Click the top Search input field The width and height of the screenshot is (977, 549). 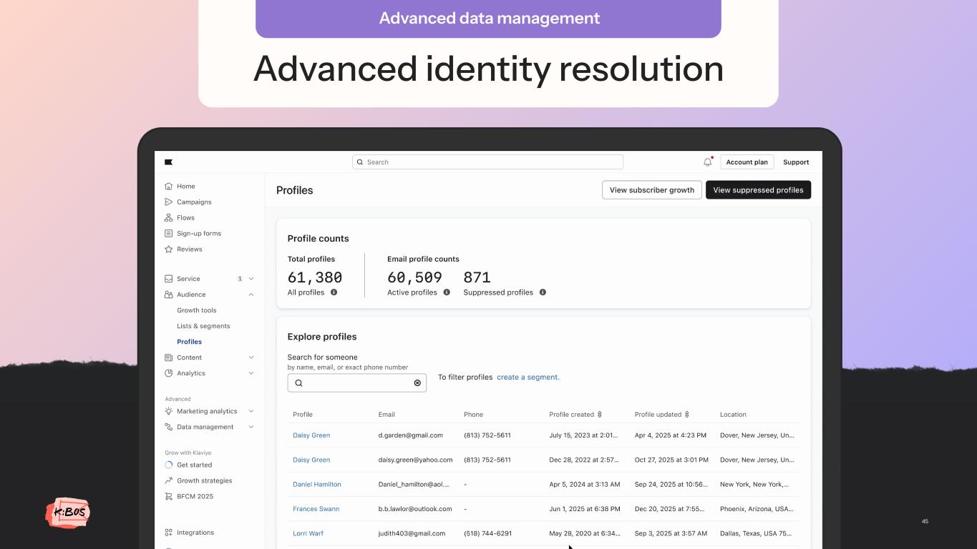[x=487, y=162]
